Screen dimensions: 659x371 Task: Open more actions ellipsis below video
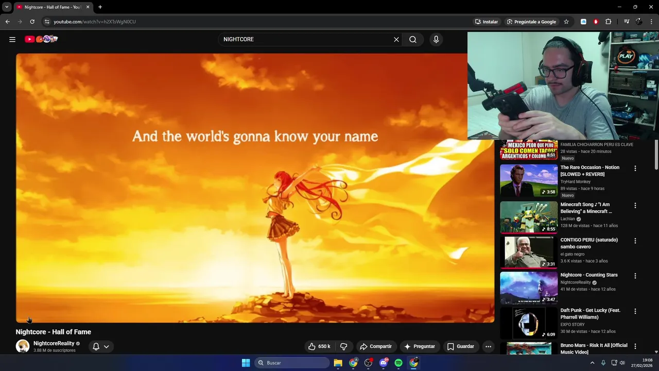click(488, 346)
